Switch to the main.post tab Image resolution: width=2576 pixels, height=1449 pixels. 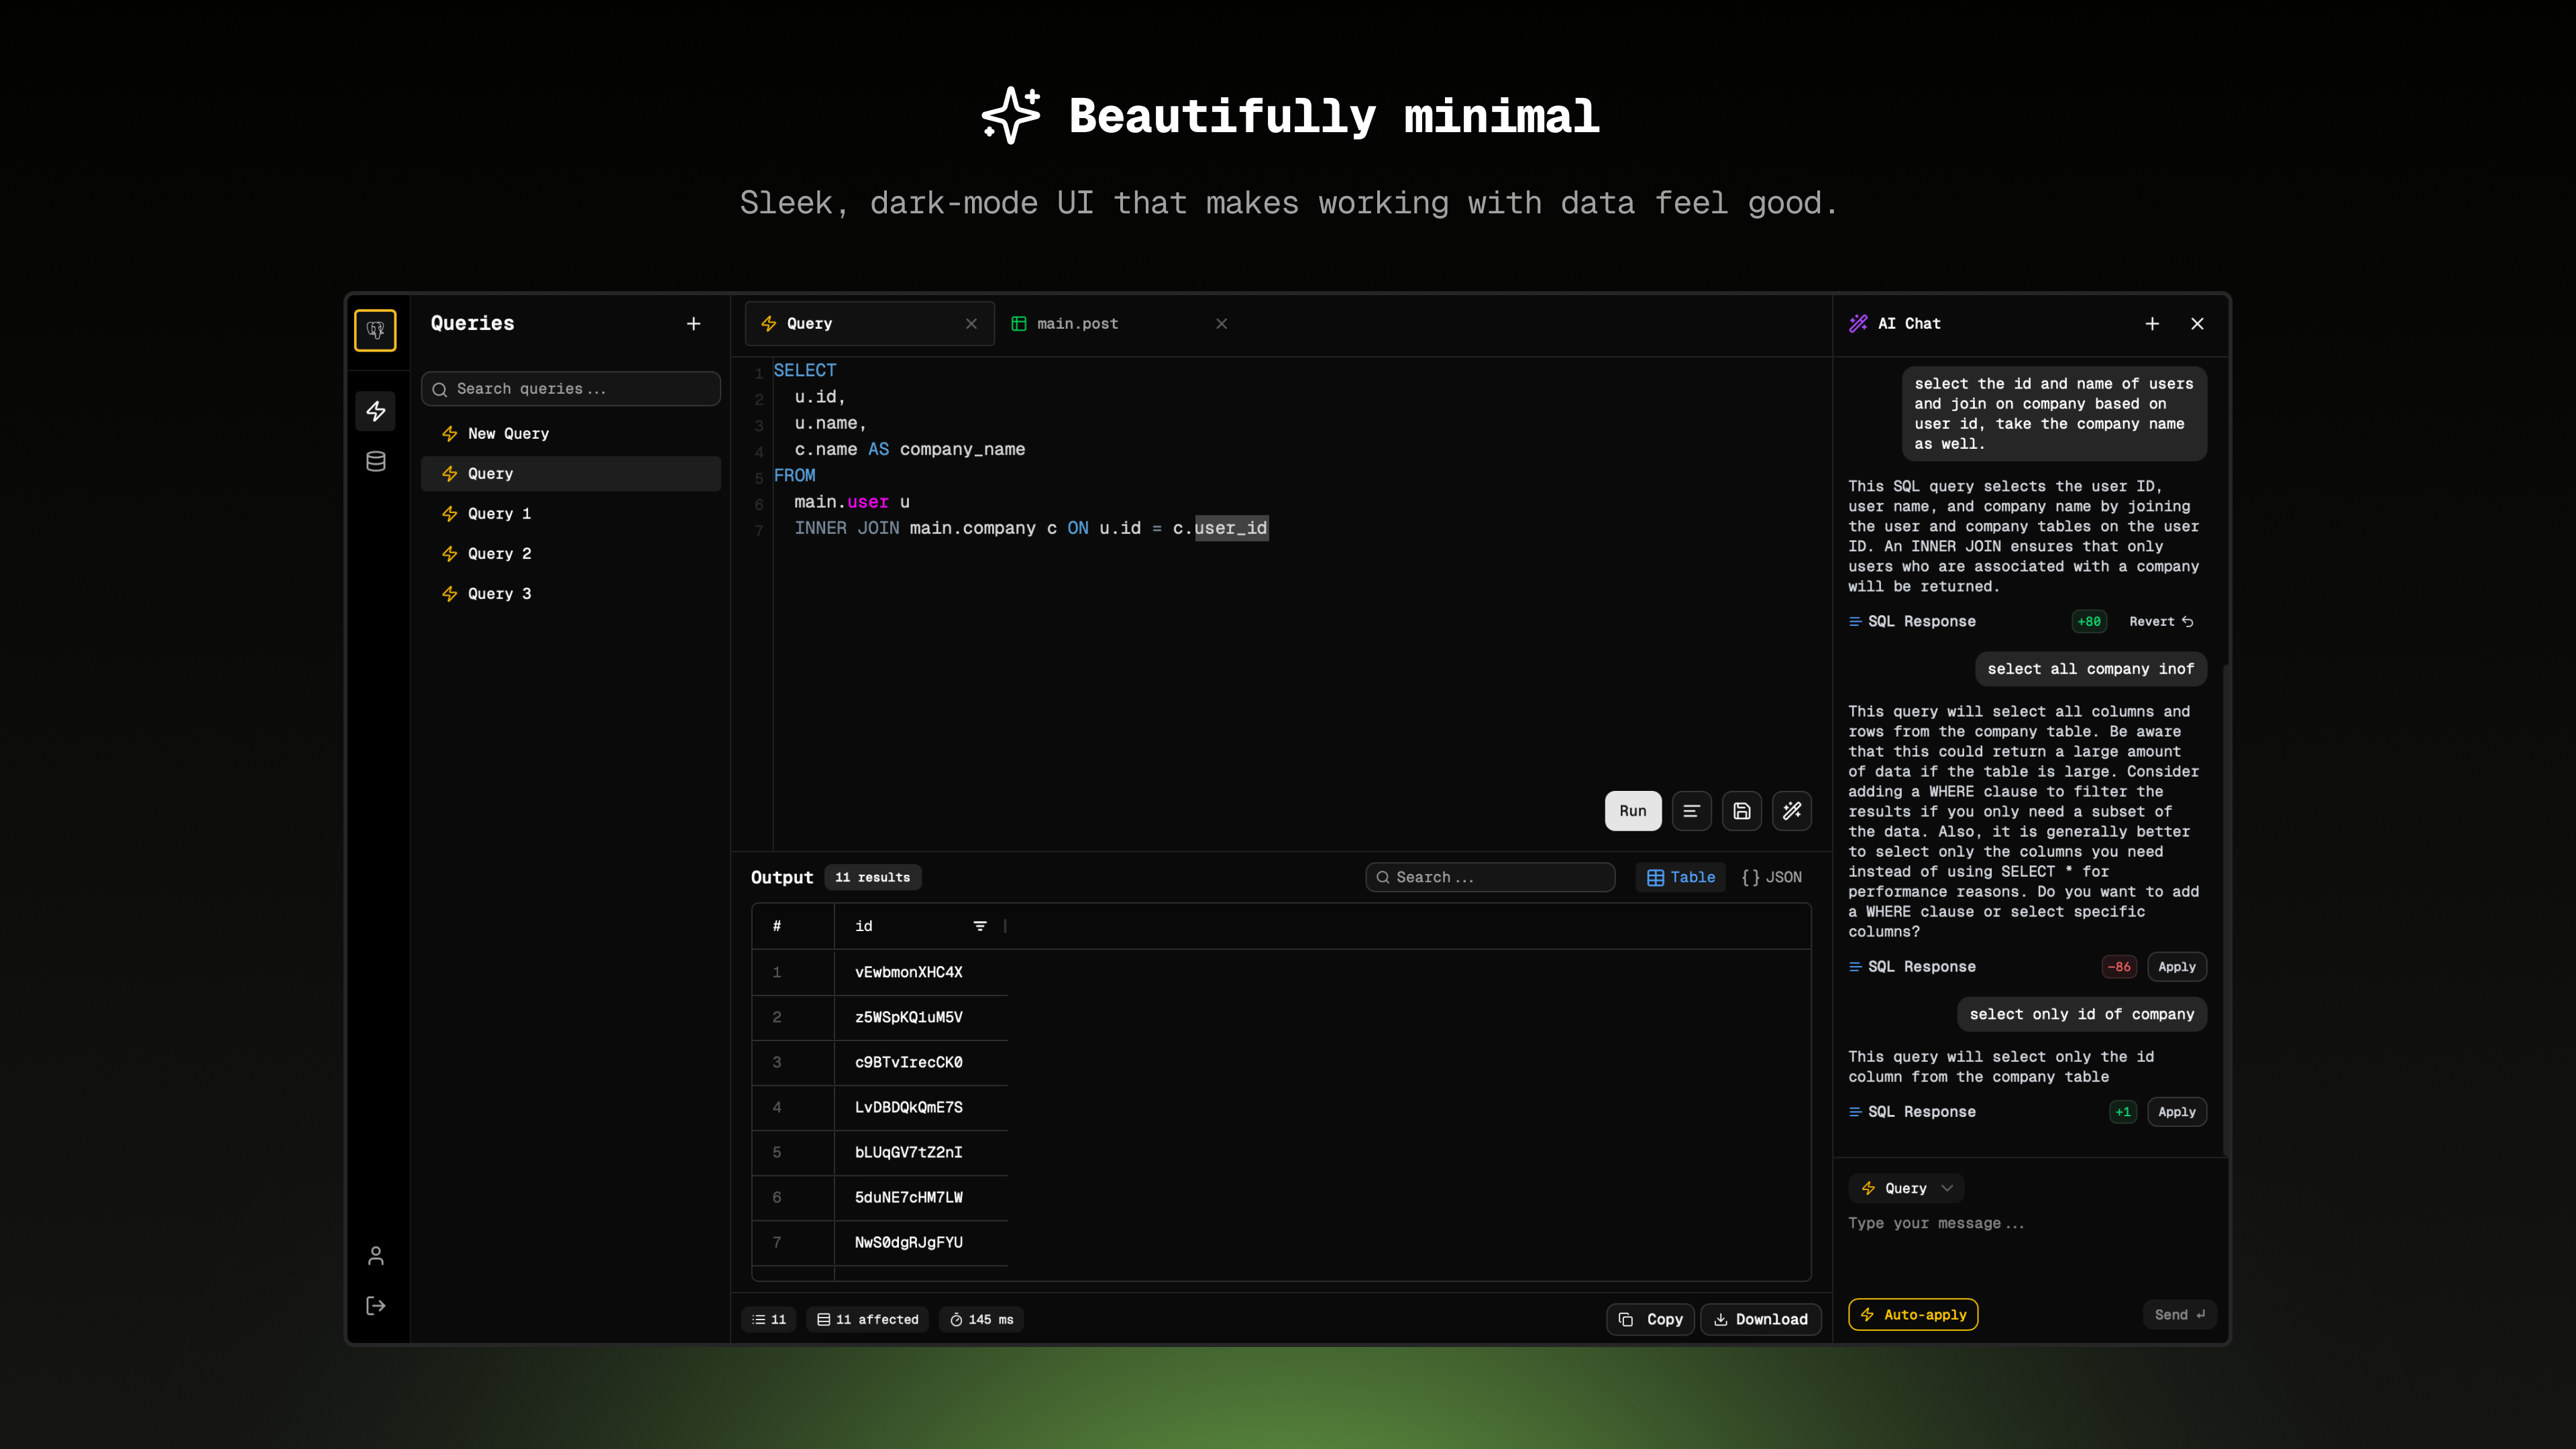tap(1077, 324)
